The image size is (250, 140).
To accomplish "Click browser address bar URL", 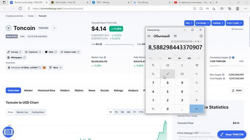I will pyautogui.click(x=58, y=9).
